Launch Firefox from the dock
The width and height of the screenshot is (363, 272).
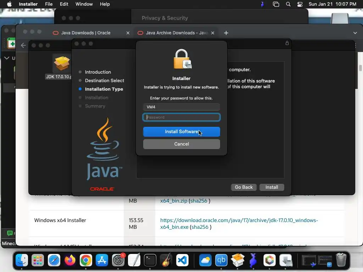(x=70, y=260)
